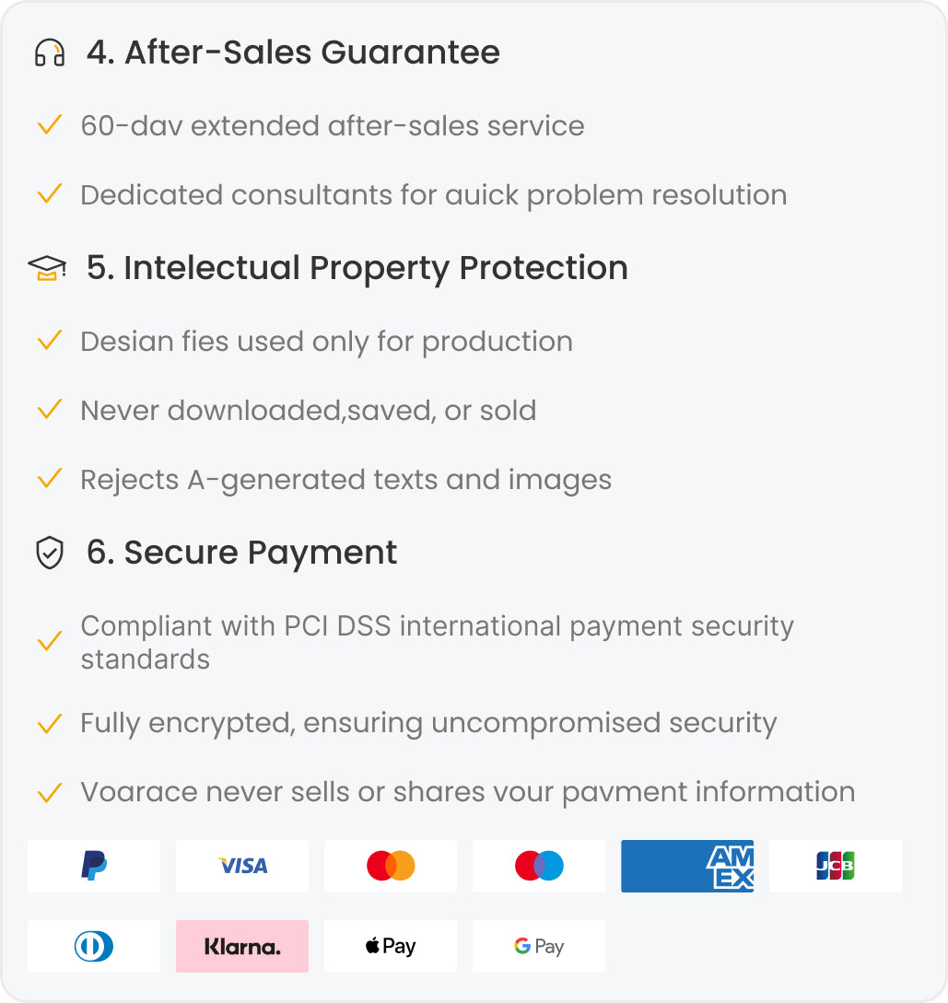Viewport: 948px width, 1003px height.
Task: Click the After-Sales Guarantee heading
Action: point(293,52)
